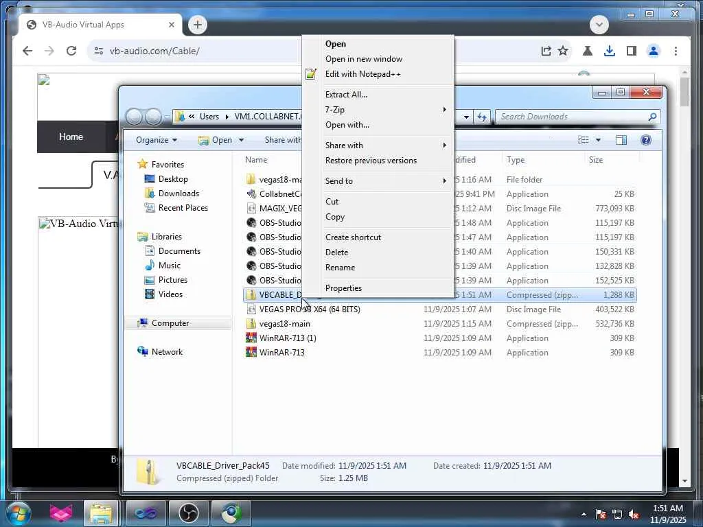Open the Windows Start button

click(x=19, y=513)
